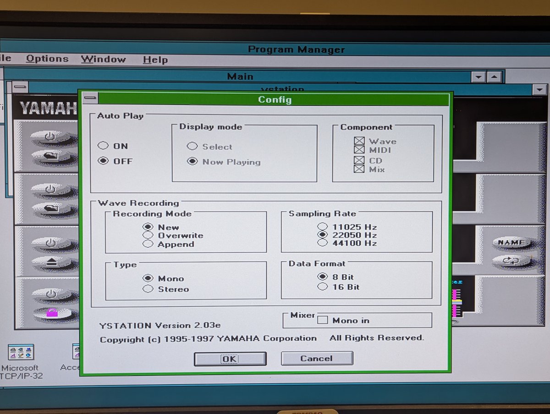Choose the Select display mode
Viewport: 550px width, 414px height.
210,147
